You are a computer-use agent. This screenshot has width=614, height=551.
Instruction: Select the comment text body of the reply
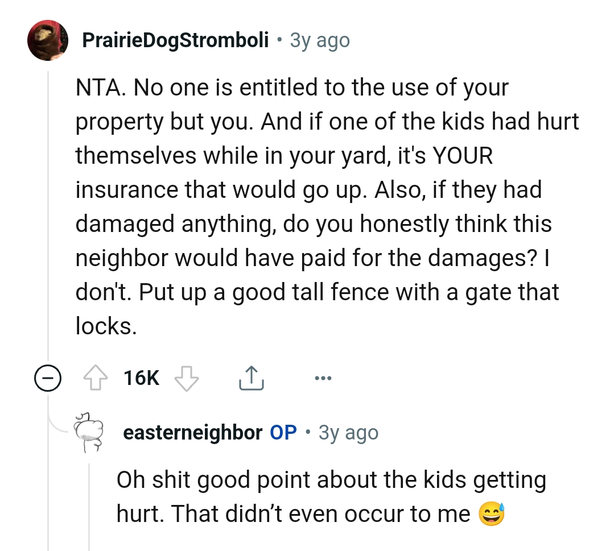click(x=330, y=496)
